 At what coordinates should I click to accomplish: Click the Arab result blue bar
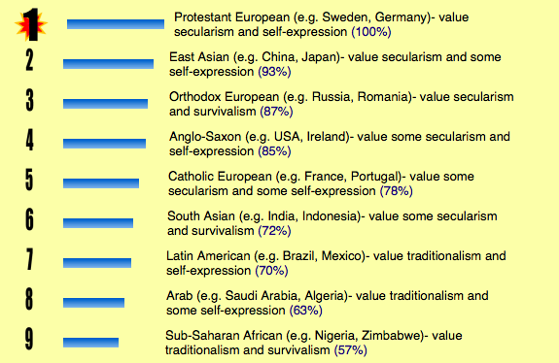click(93, 303)
